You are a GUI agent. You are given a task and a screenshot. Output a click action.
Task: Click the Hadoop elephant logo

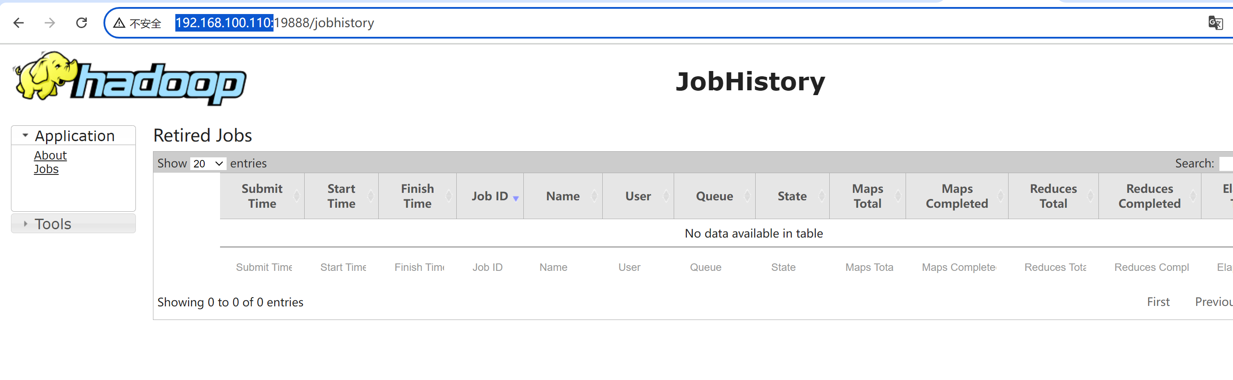click(x=129, y=78)
